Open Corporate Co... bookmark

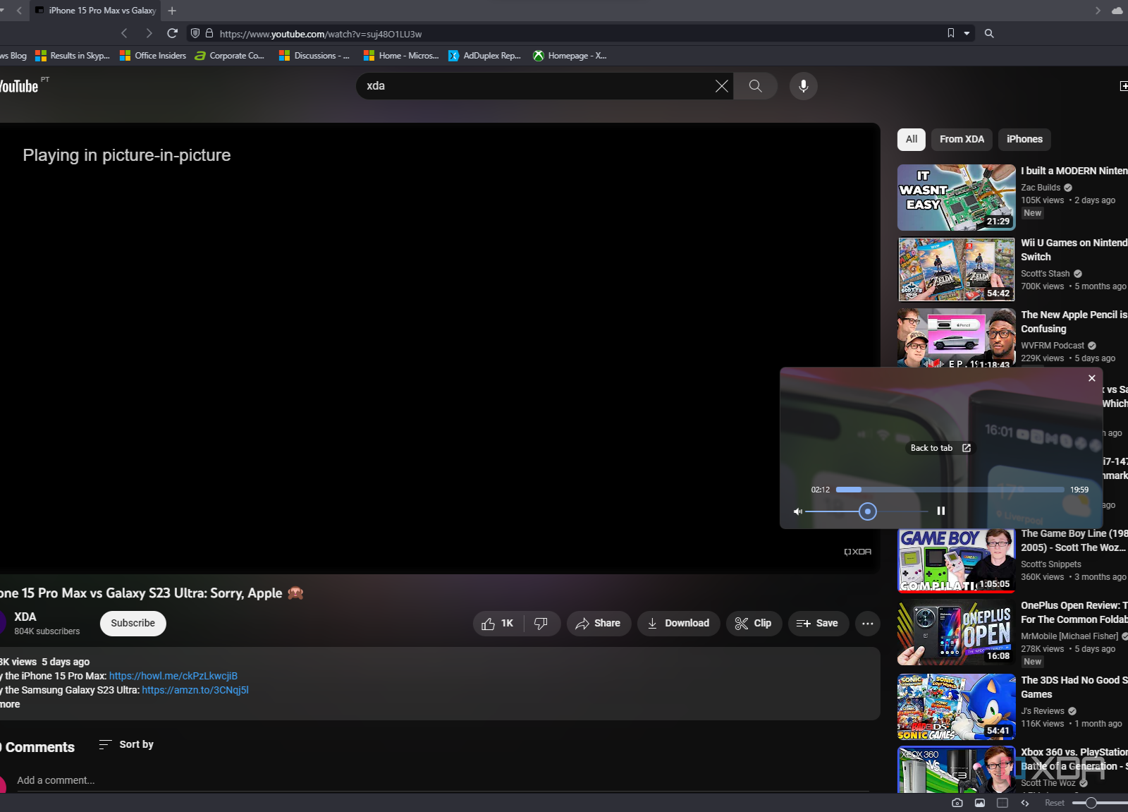click(x=229, y=56)
